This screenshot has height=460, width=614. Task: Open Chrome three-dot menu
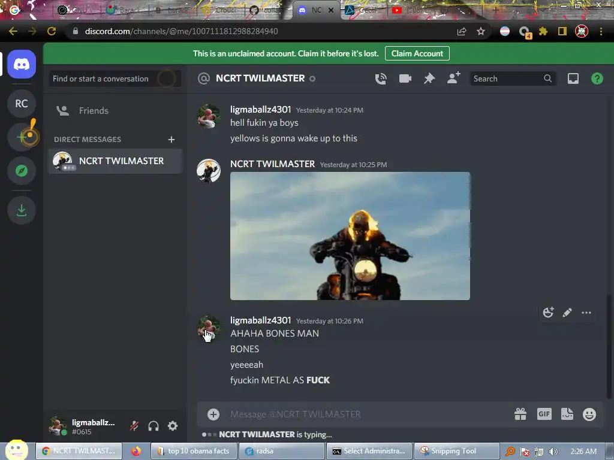[601, 31]
